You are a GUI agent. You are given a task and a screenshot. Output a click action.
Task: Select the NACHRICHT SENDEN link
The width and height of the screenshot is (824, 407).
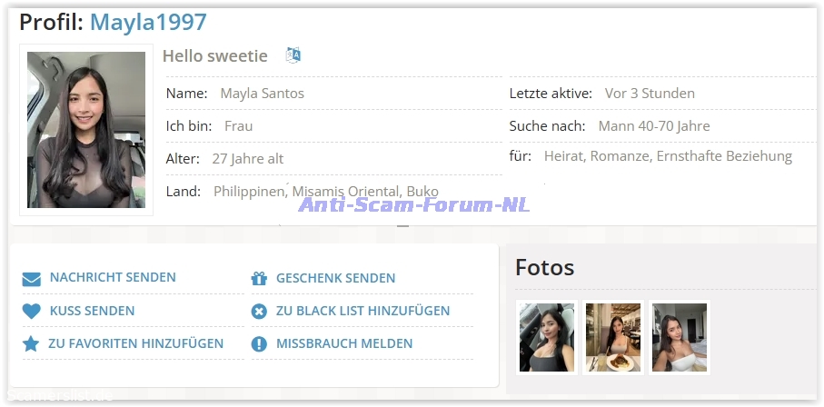pyautogui.click(x=113, y=278)
